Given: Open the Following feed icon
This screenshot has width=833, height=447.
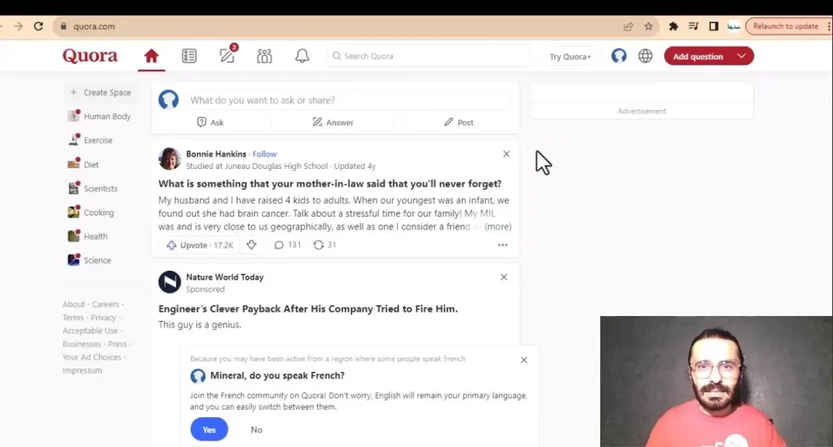Looking at the screenshot, I should pyautogui.click(x=189, y=56).
